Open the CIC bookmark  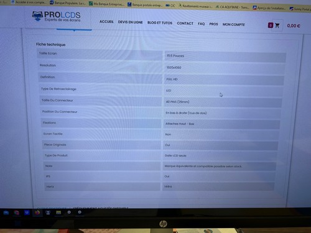(170, 6)
